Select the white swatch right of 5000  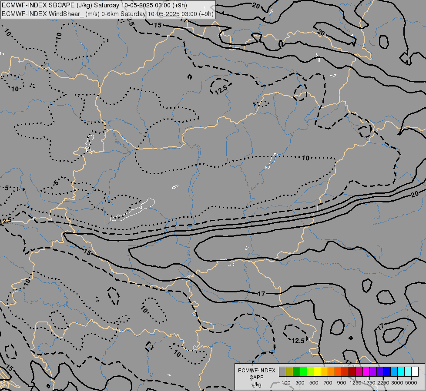415,371
